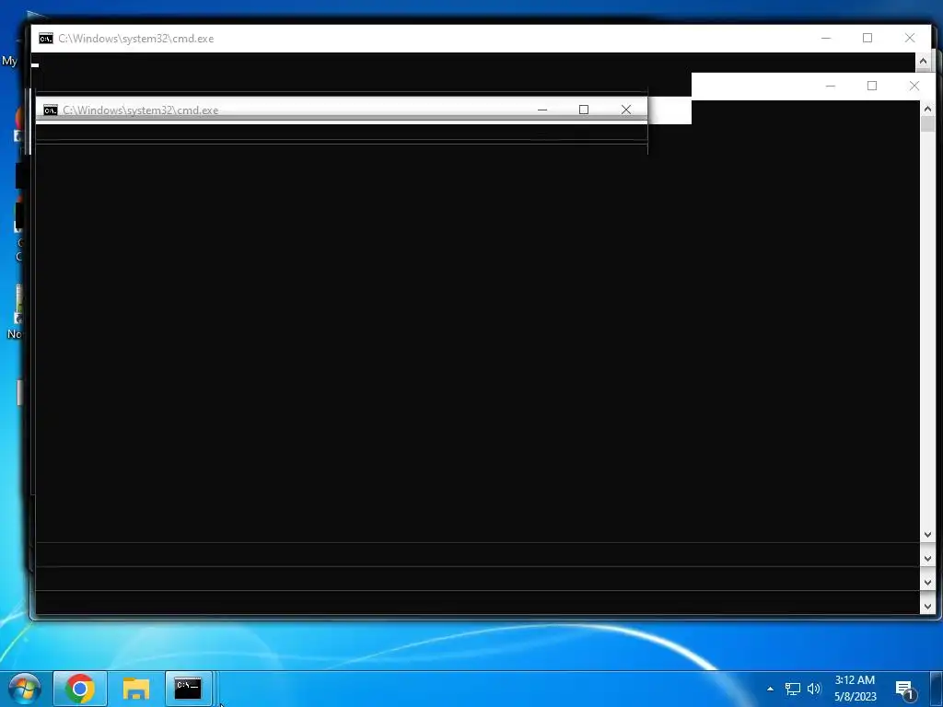Close the rearmost cmd.exe window
This screenshot has height=707, width=943.
(910, 38)
